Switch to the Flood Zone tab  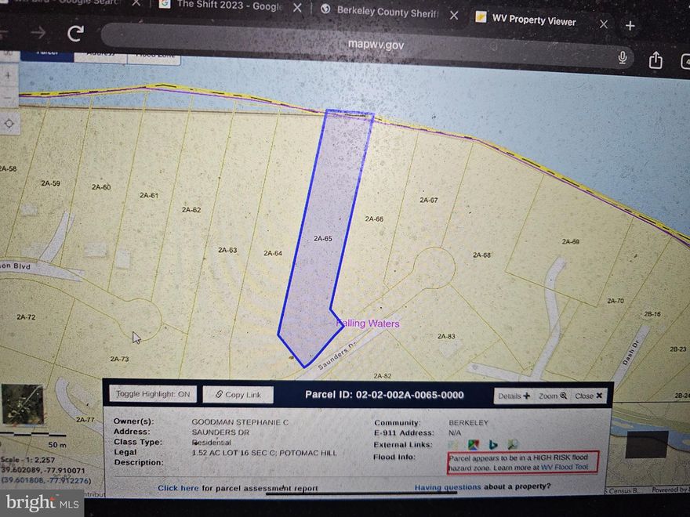[154, 54]
